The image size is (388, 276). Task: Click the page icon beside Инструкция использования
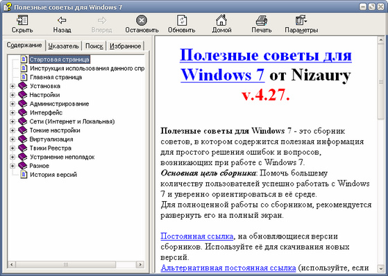pos(24,68)
